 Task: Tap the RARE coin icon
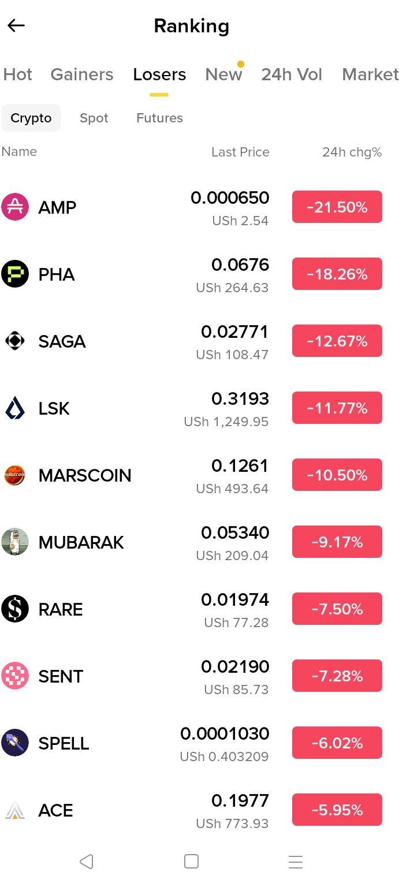coord(15,609)
